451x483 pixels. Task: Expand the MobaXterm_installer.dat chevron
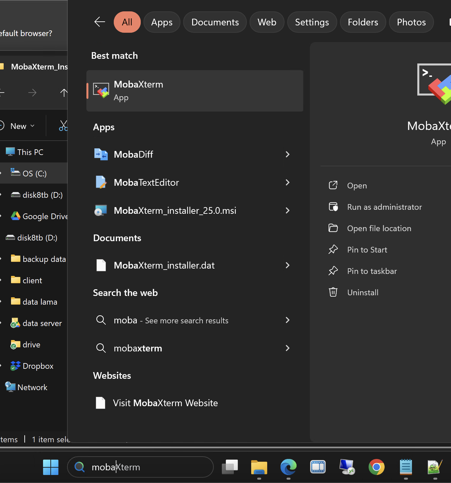coord(288,265)
